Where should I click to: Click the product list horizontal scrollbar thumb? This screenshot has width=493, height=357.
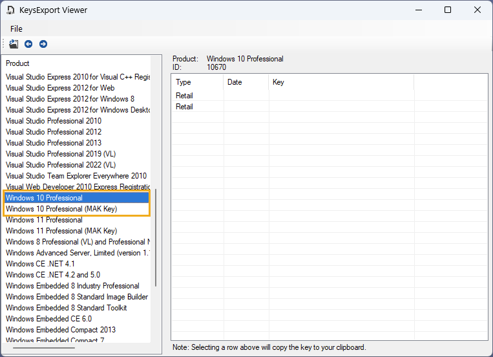[44, 348]
